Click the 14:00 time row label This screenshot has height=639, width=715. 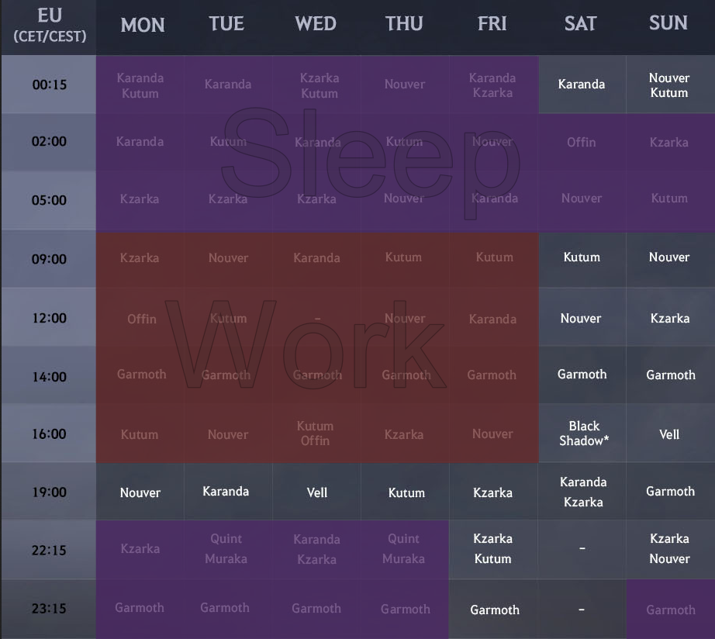(x=50, y=377)
